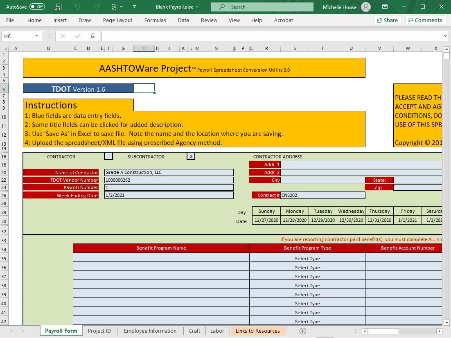
Task: Toggle the AutoSave switch
Action: click(37, 7)
